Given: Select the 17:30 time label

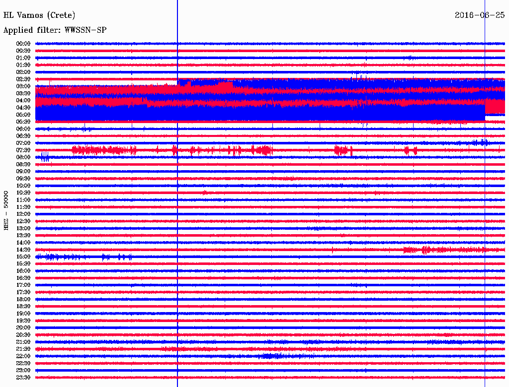Looking at the screenshot, I should [x=23, y=292].
